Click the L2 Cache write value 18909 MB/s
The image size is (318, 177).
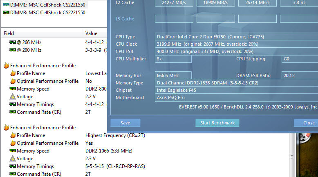pyautogui.click(x=215, y=3)
